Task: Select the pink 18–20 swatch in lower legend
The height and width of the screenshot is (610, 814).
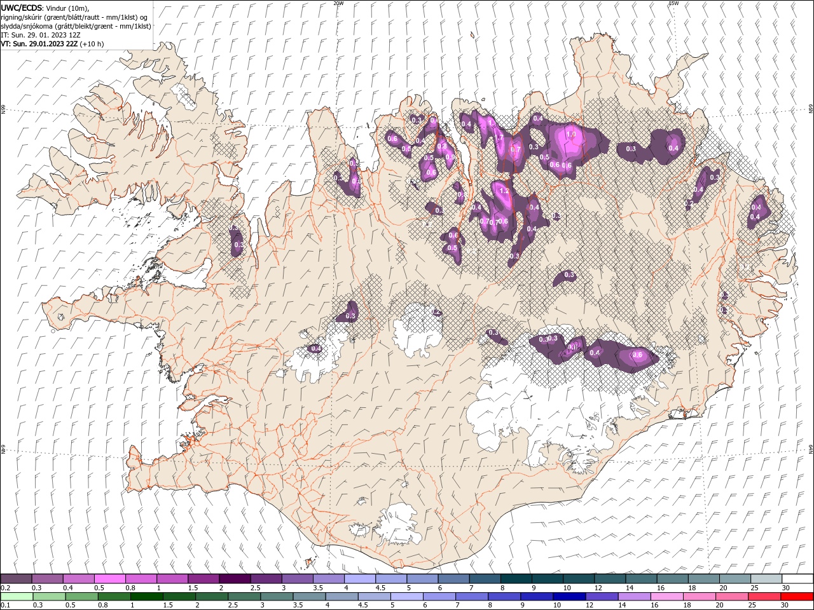Action: tap(699, 597)
